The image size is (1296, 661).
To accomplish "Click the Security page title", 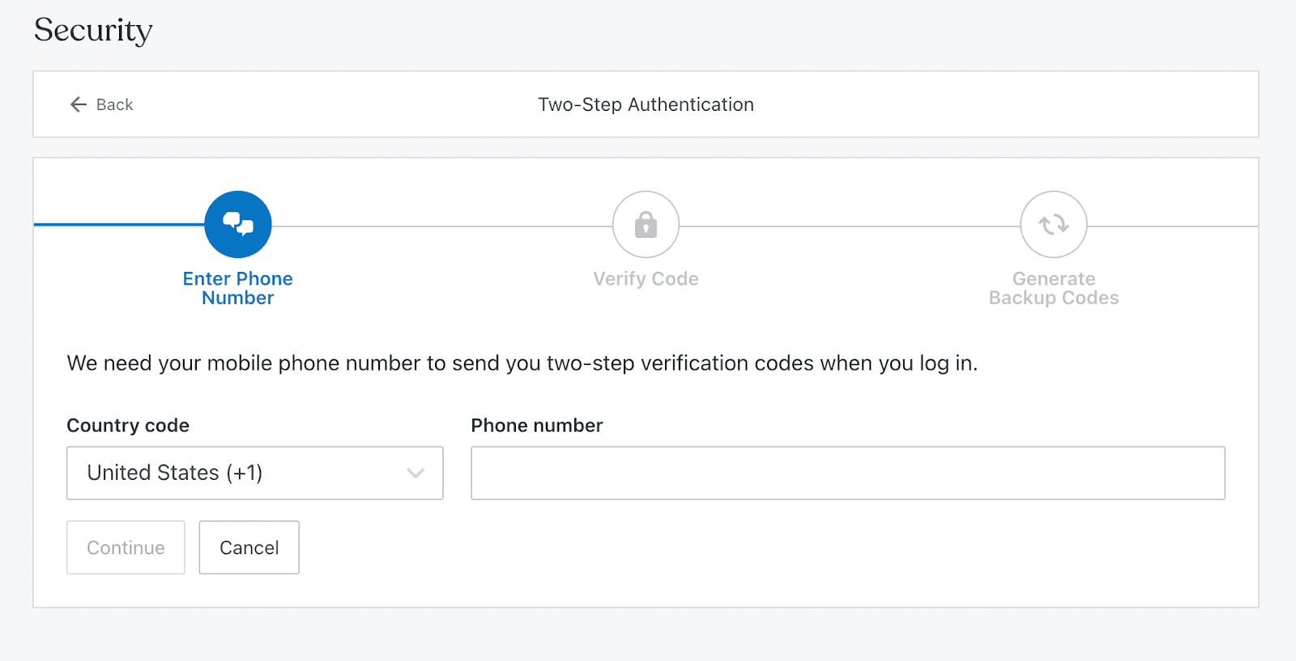I will click(x=92, y=30).
